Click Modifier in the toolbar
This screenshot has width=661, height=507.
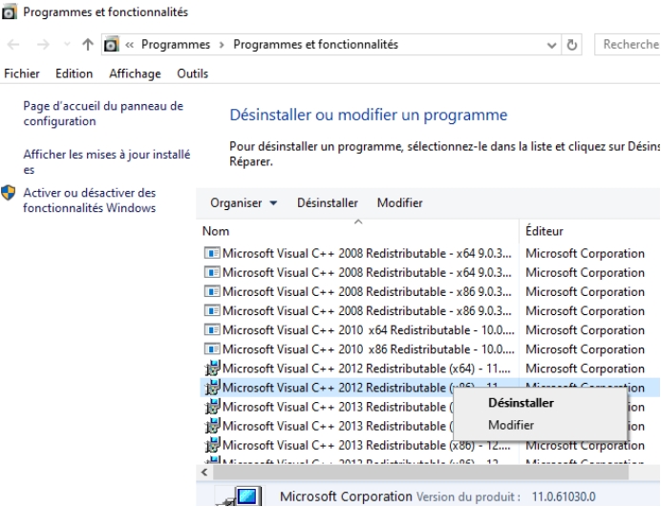[399, 203]
